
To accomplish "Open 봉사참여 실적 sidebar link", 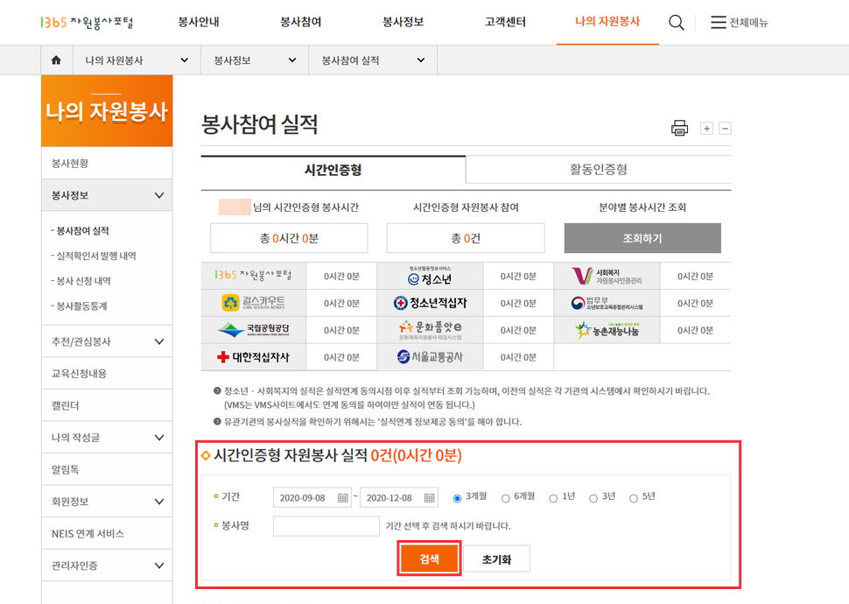I will (x=82, y=231).
